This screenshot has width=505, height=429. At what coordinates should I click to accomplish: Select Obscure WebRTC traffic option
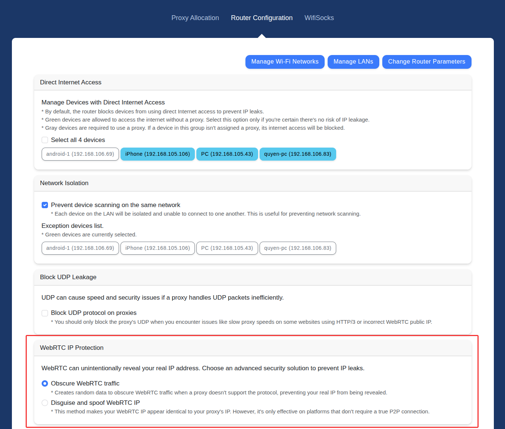click(x=45, y=384)
